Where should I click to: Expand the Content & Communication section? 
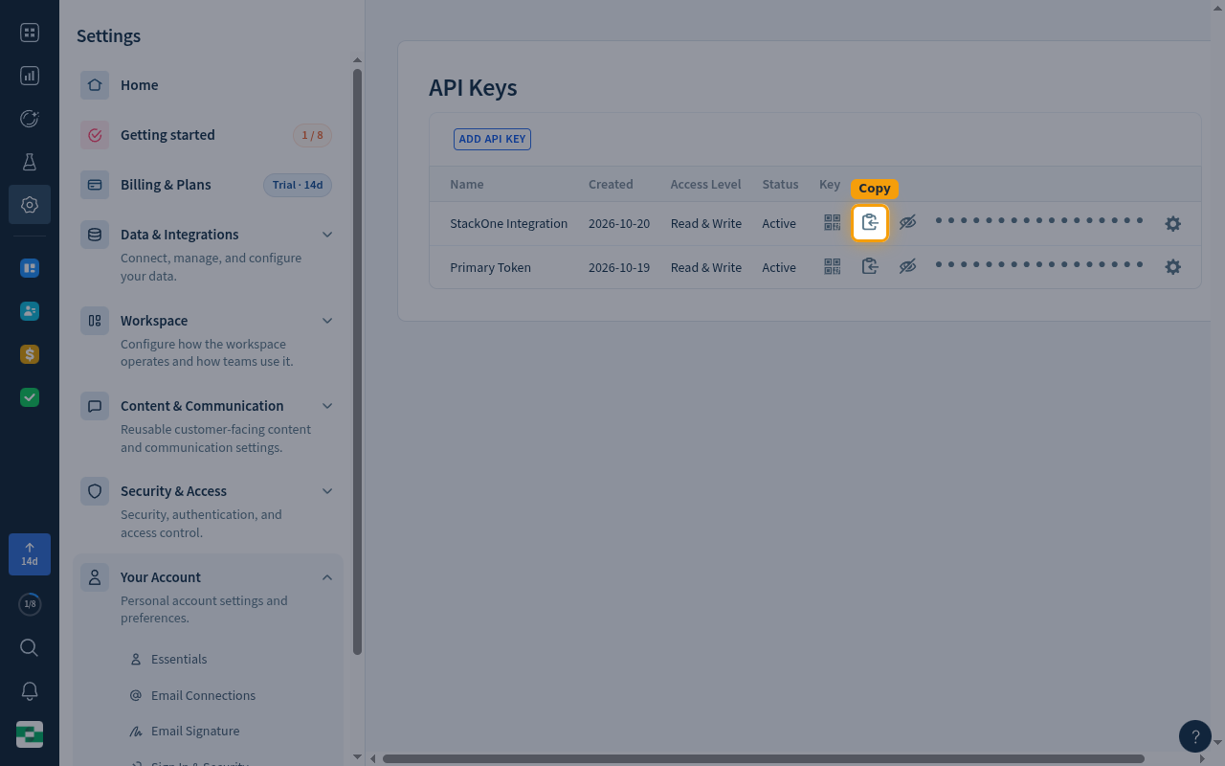pos(327,406)
